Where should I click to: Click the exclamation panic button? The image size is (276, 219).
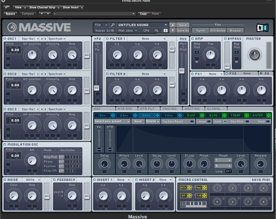pyautogui.click(x=166, y=30)
